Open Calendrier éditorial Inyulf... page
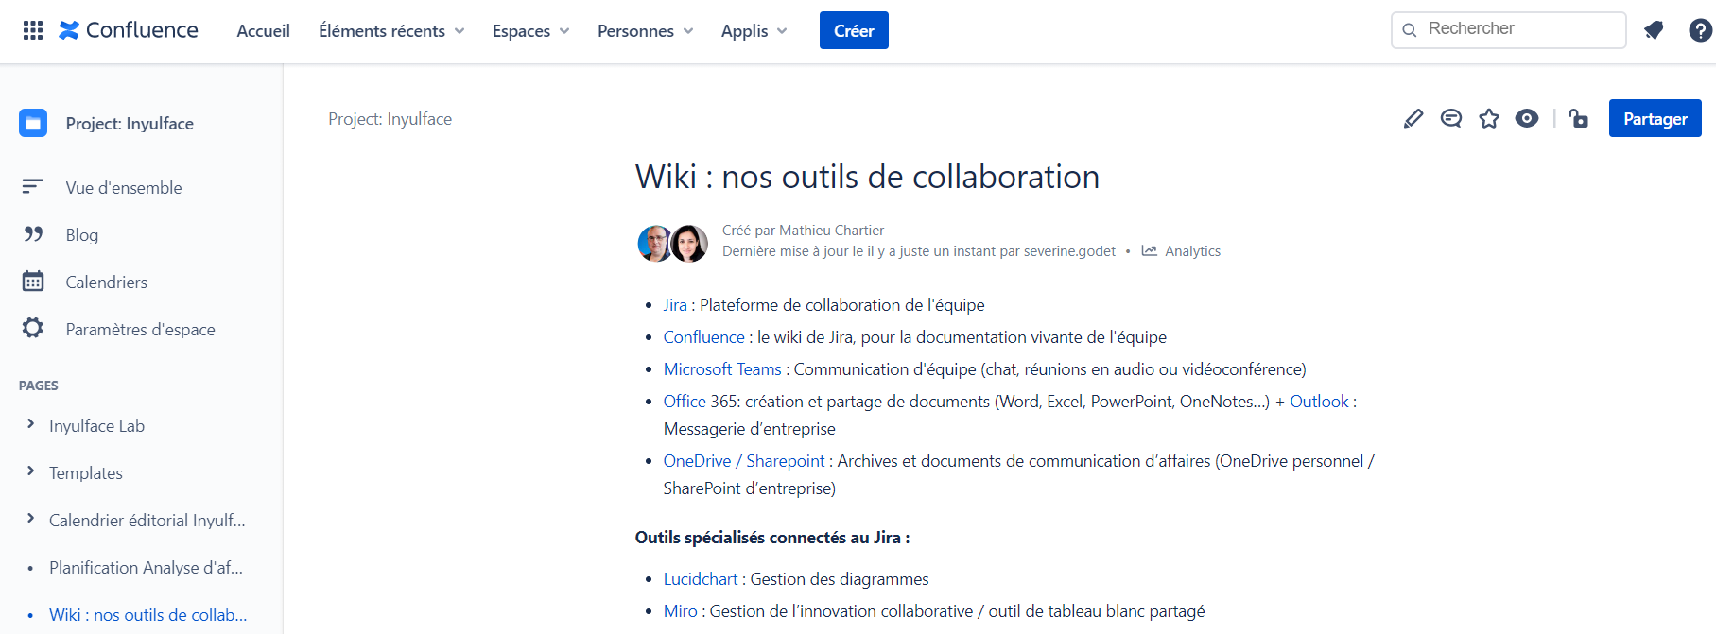 pos(147,521)
